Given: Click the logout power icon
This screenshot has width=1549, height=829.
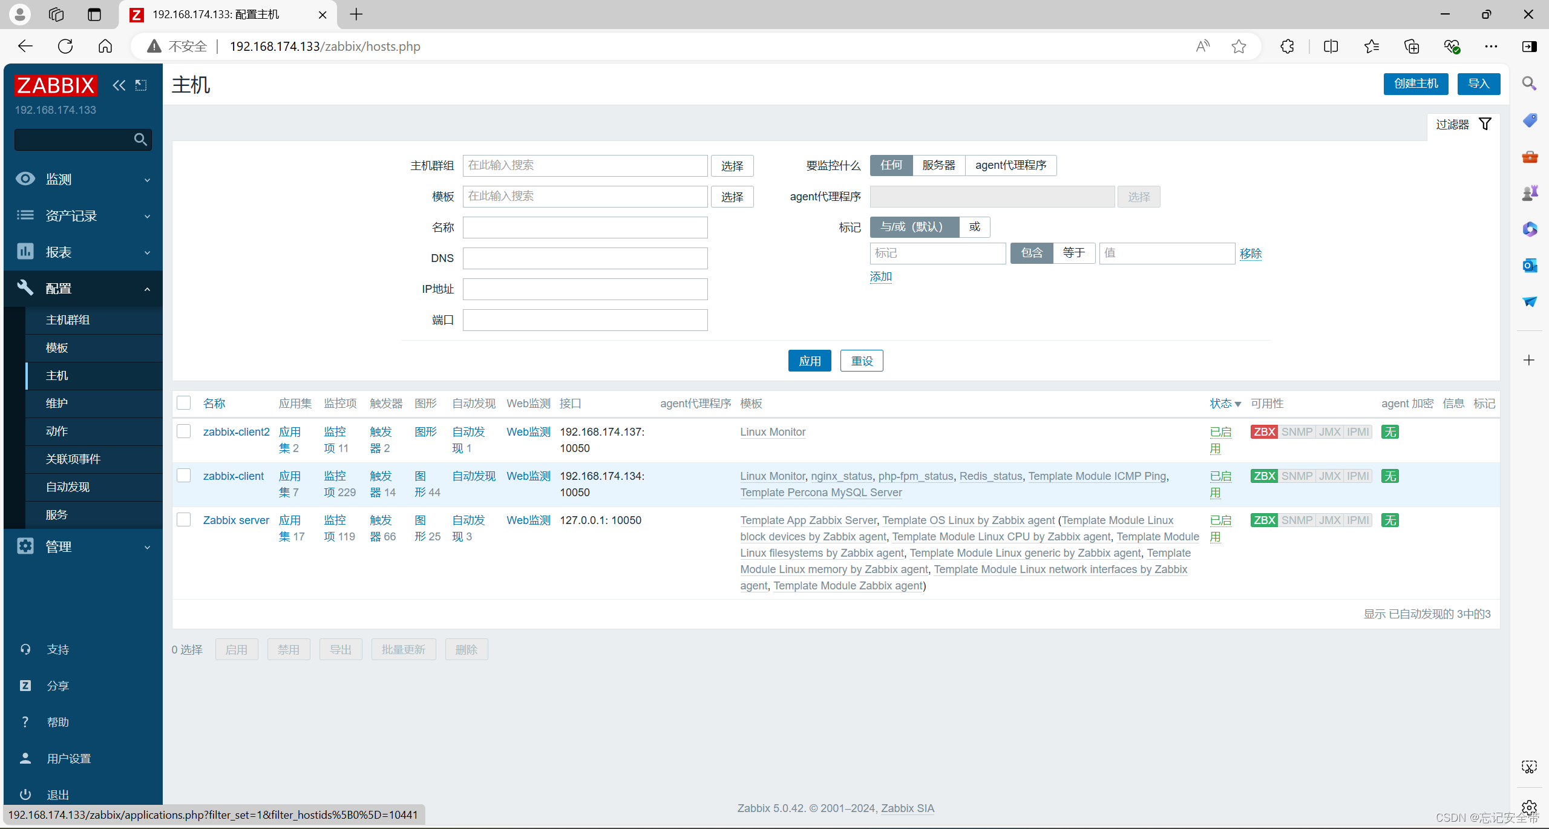Looking at the screenshot, I should point(25,795).
